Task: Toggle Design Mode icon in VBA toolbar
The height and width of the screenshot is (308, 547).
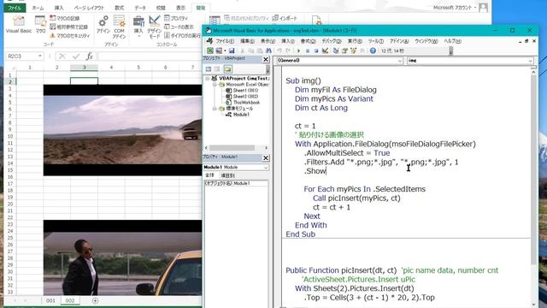Action: pyautogui.click(x=325, y=51)
